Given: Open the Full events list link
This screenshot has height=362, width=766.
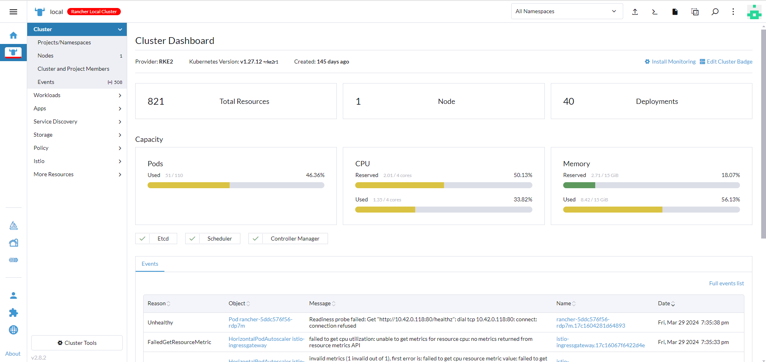Looking at the screenshot, I should [x=726, y=283].
